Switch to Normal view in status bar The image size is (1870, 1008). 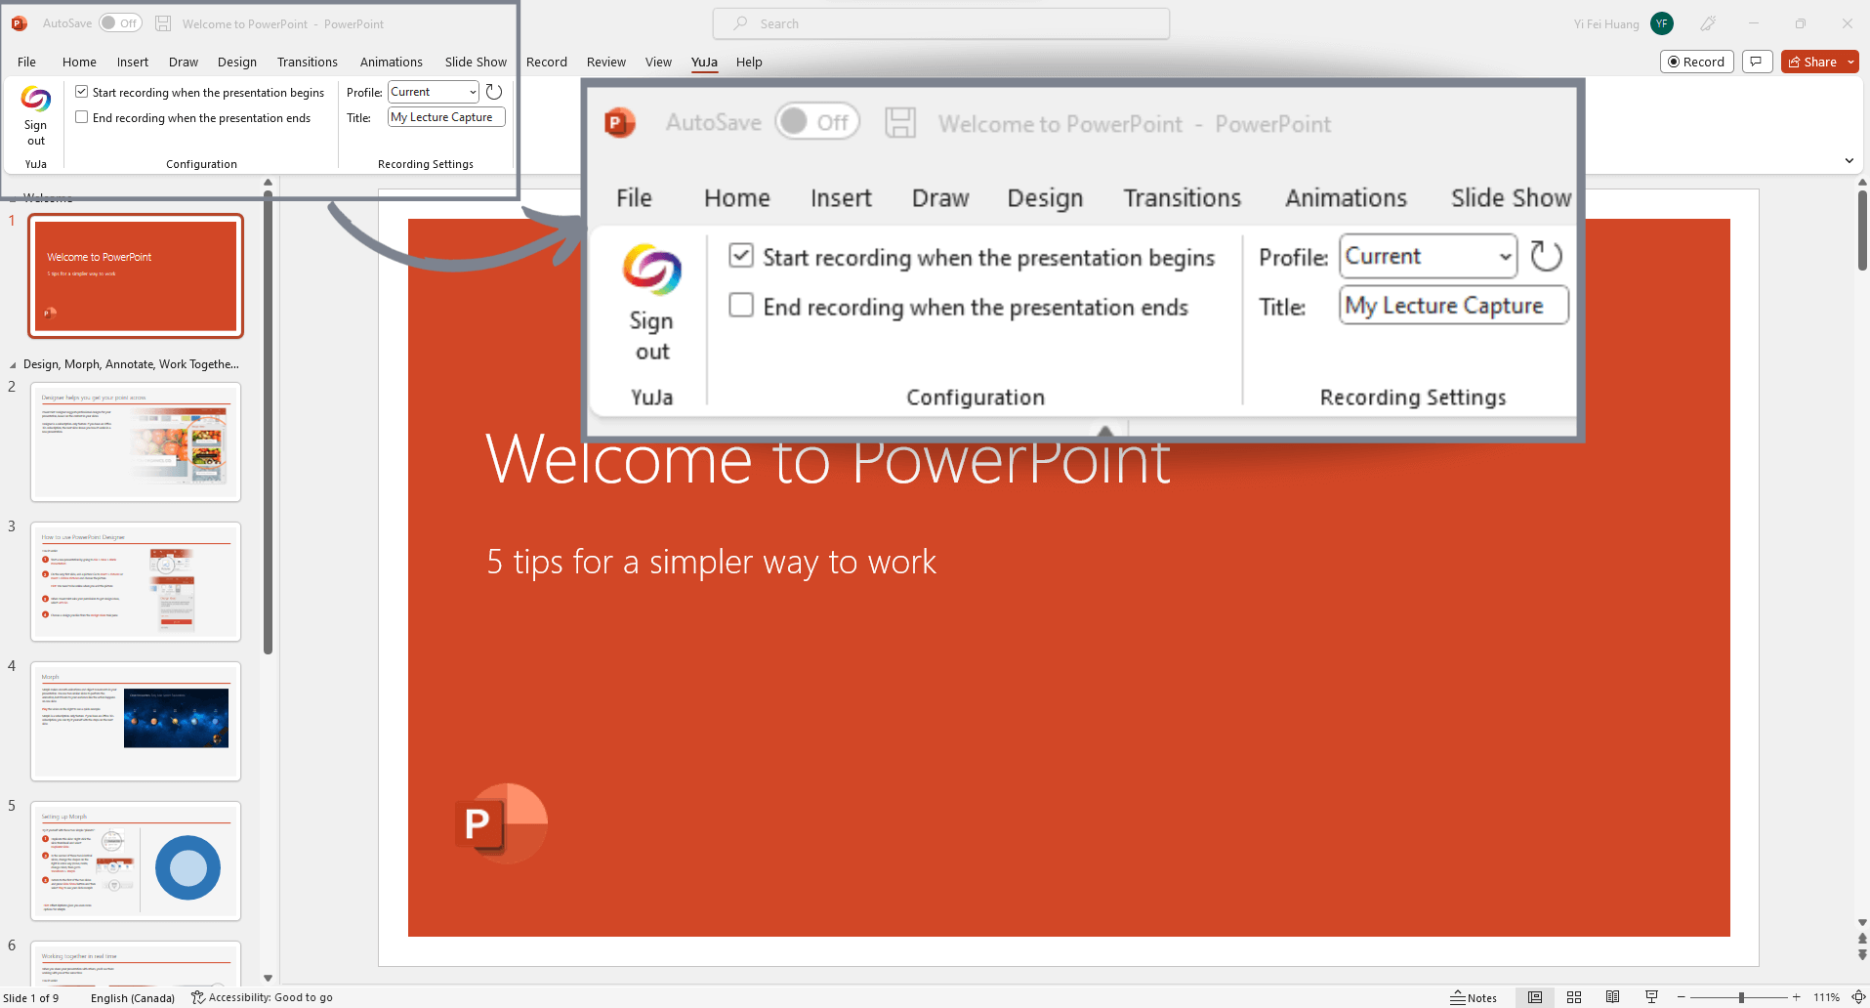tap(1535, 997)
